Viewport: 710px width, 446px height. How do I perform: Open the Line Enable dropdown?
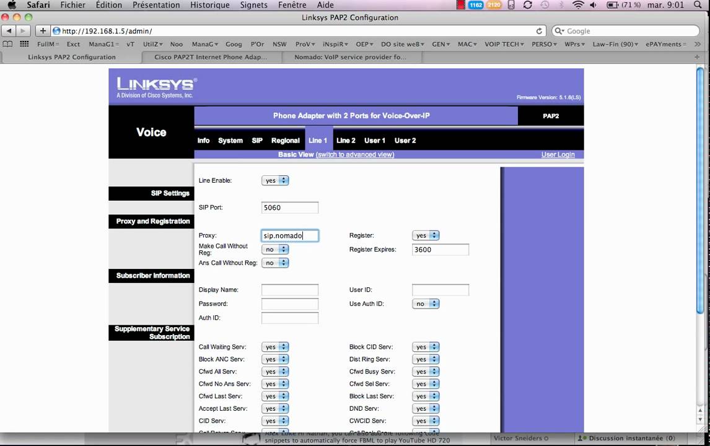tap(275, 180)
